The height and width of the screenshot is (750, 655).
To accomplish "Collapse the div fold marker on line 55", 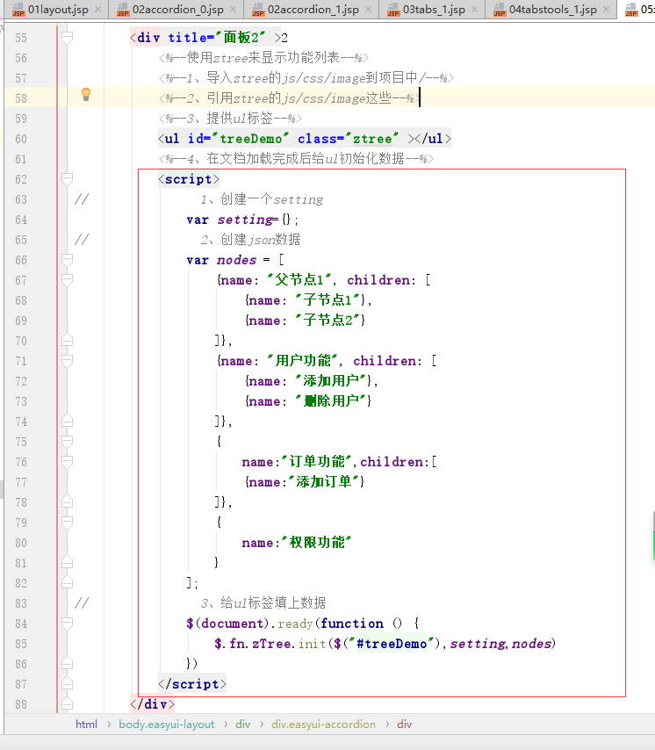I will (68, 37).
